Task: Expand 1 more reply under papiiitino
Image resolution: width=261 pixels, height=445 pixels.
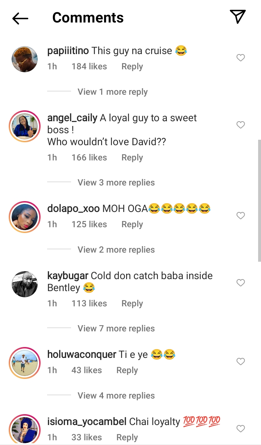Action: [112, 92]
